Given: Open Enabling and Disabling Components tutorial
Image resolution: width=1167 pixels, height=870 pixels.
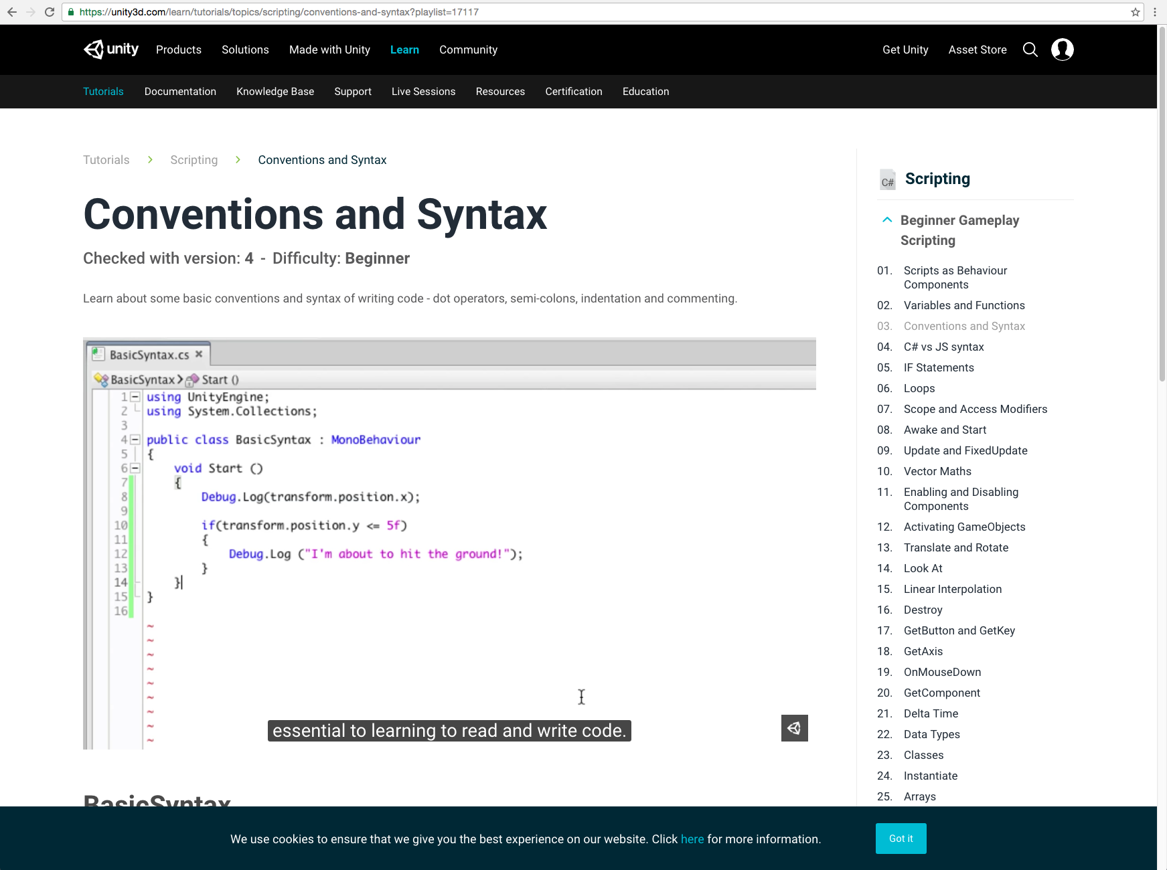Looking at the screenshot, I should pos(961,499).
